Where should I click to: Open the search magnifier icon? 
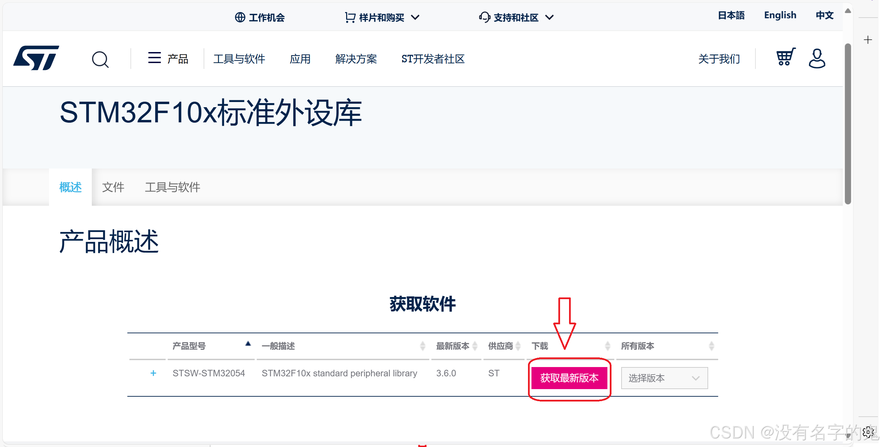[100, 59]
